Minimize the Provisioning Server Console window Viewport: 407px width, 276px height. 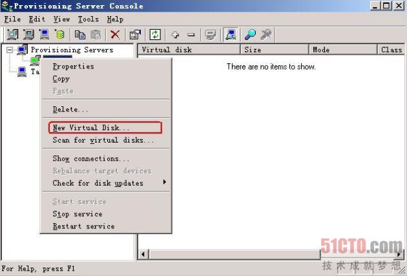pyautogui.click(x=375, y=6)
